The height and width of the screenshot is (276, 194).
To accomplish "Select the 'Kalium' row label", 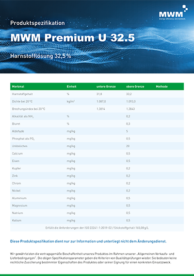I will [16, 221].
